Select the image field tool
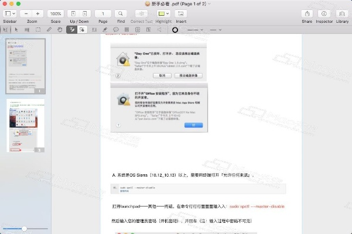 coord(148,30)
